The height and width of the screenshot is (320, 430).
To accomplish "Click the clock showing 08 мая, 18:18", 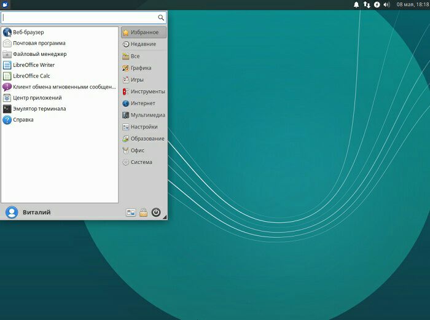I will tap(413, 5).
